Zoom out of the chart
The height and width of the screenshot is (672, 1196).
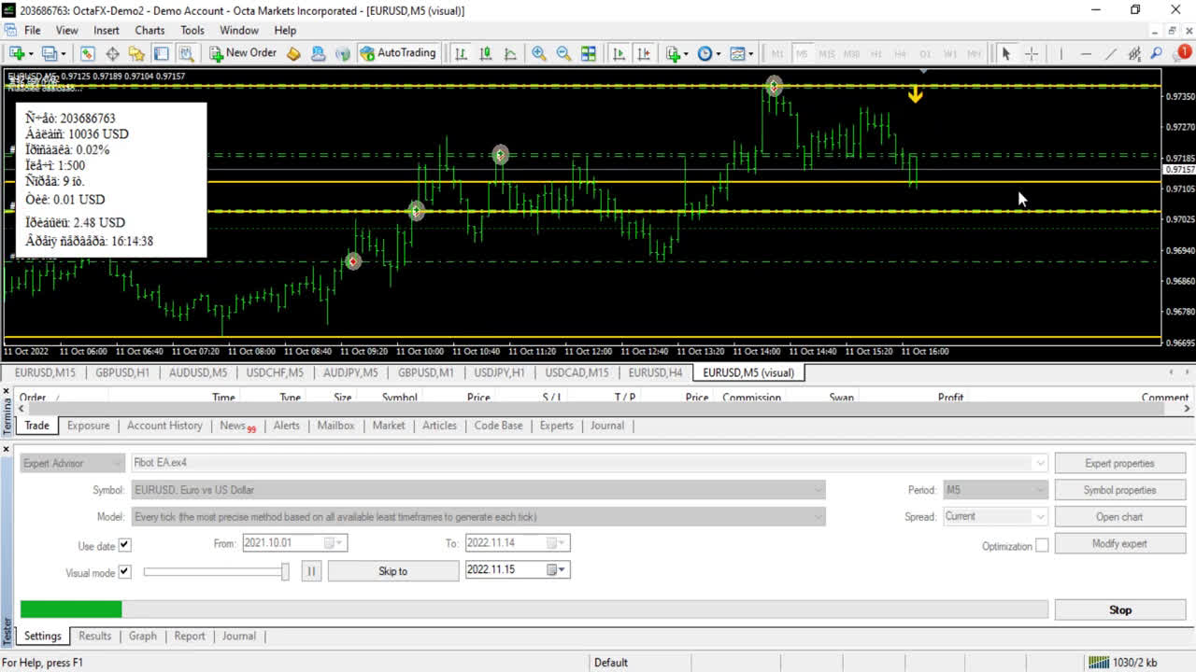coord(563,53)
